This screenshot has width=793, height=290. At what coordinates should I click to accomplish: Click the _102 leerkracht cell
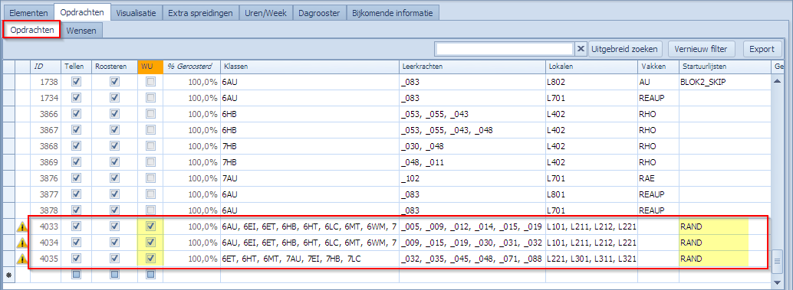click(472, 178)
